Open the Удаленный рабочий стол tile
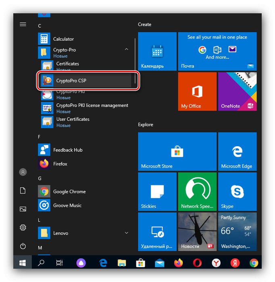This screenshot has width=275, height=282. pos(157,232)
